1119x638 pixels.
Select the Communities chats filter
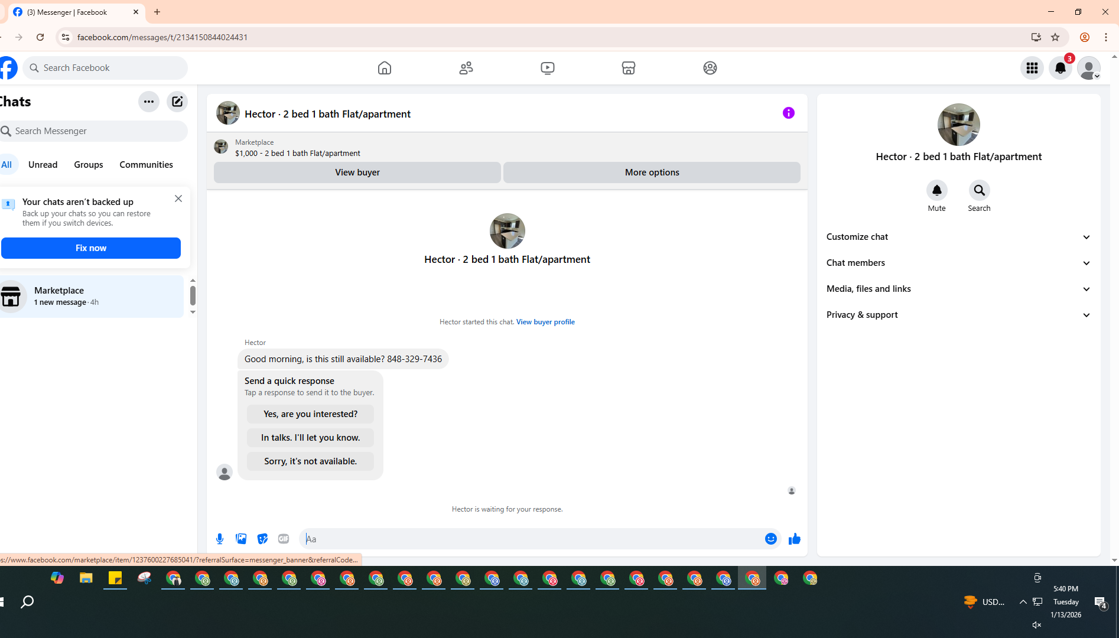[x=147, y=165]
